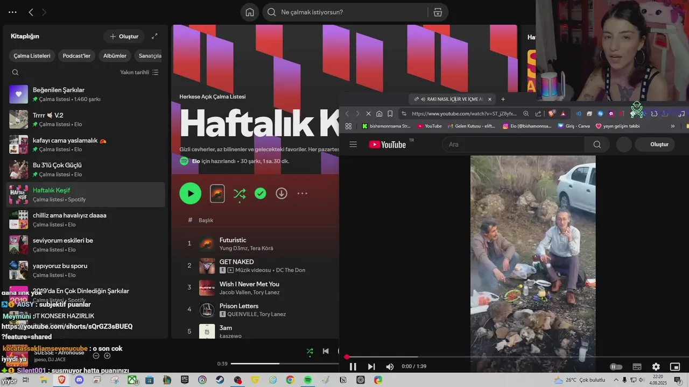This screenshot has width=689, height=387.
Task: Download the playlist with arrow icon
Action: [282, 193]
